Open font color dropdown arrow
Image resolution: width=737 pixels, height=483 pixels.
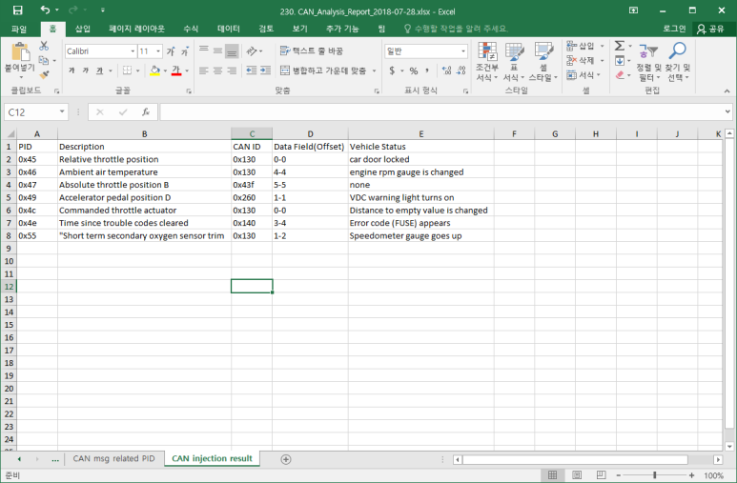(x=187, y=70)
